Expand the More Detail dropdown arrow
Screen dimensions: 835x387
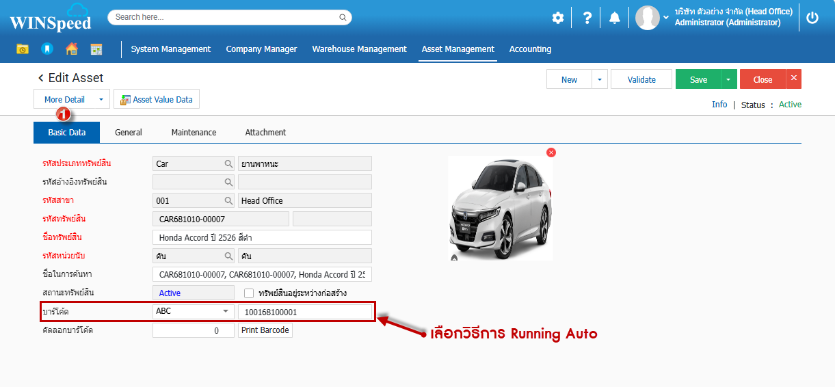click(x=101, y=100)
